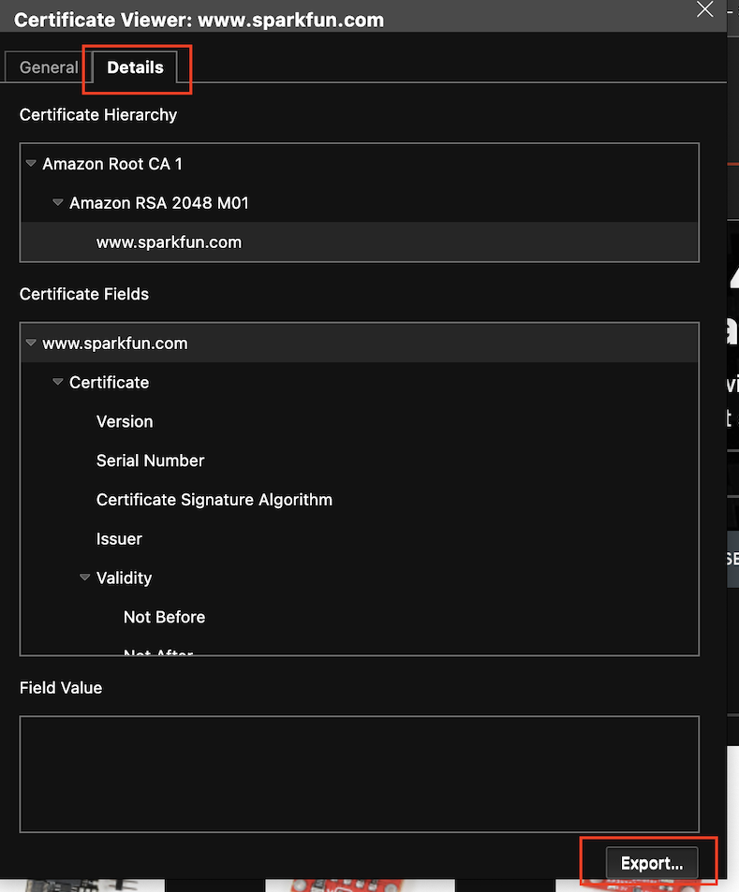This screenshot has height=892, width=739.
Task: Click inside the Field Value box
Action: (x=359, y=774)
